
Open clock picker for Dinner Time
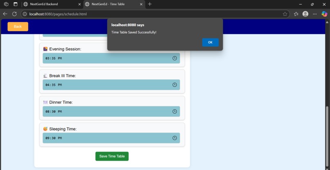tap(174, 111)
